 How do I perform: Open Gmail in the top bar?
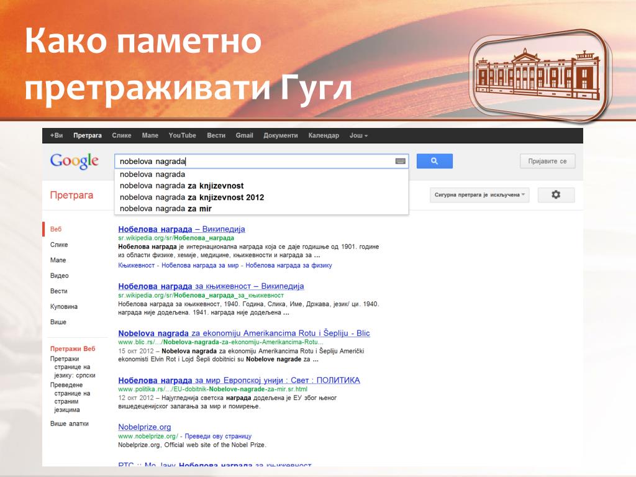pos(244,135)
